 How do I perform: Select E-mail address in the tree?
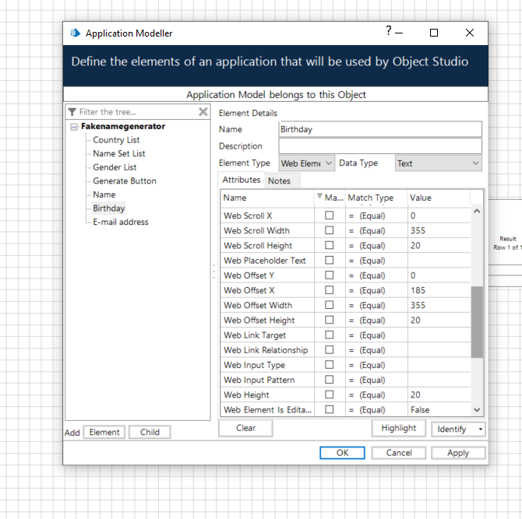(120, 222)
